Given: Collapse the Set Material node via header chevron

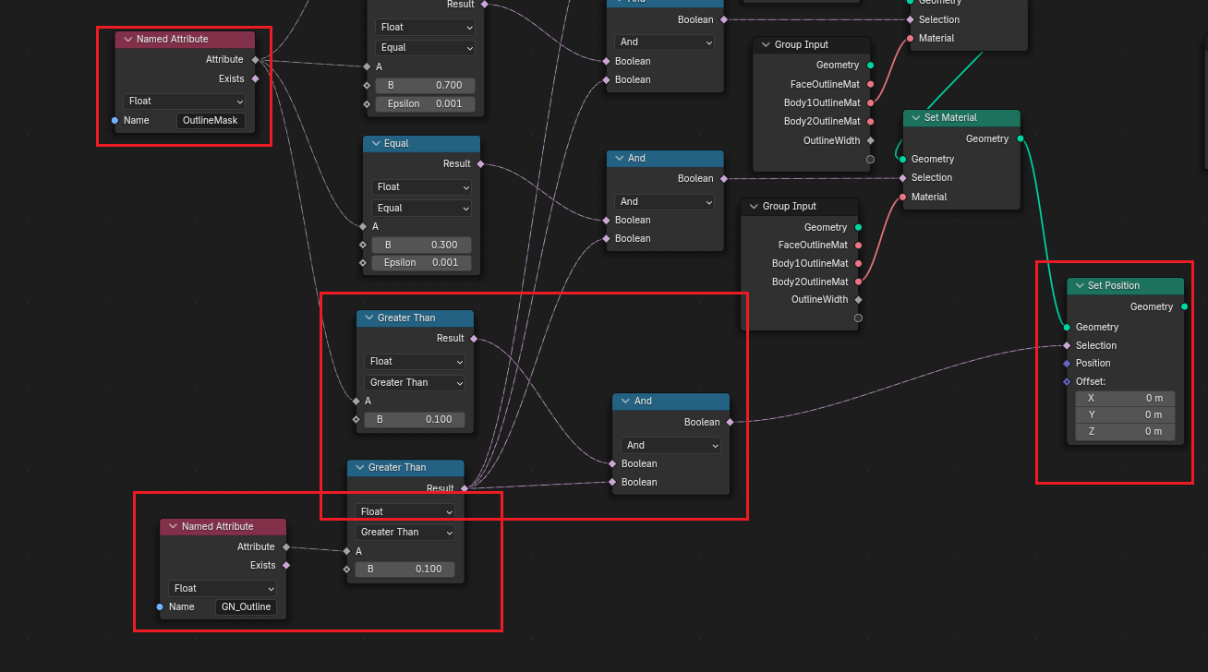Looking at the screenshot, I should pos(915,118).
